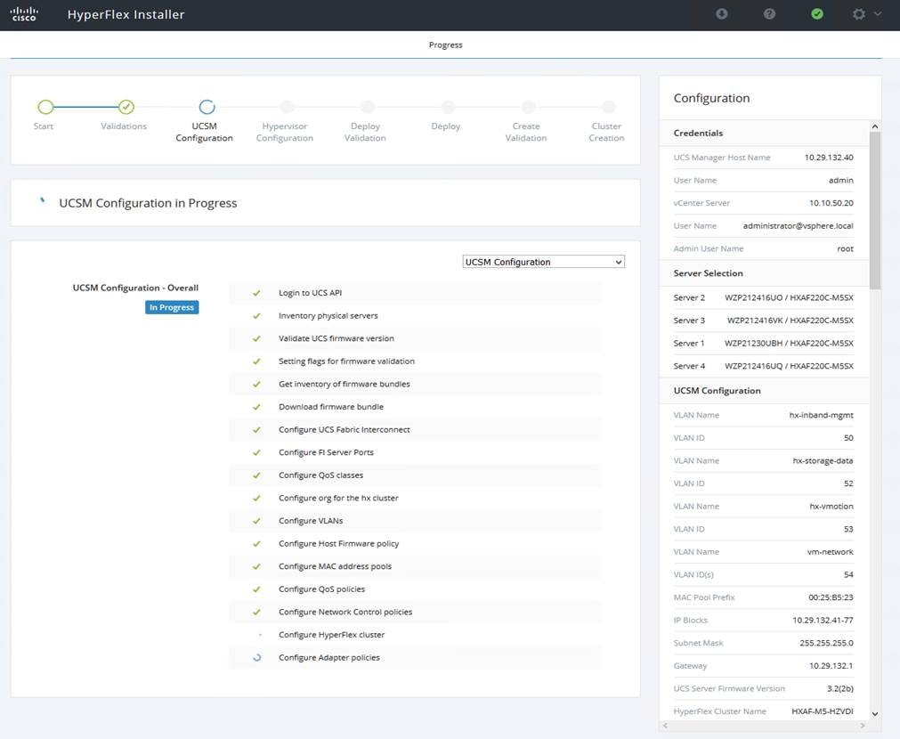
Task: Select VLAN name hx-storage-data
Action: (823, 460)
